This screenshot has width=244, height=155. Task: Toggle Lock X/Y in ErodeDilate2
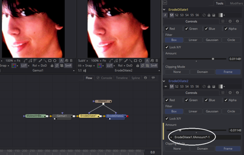pyautogui.click(x=167, y=119)
